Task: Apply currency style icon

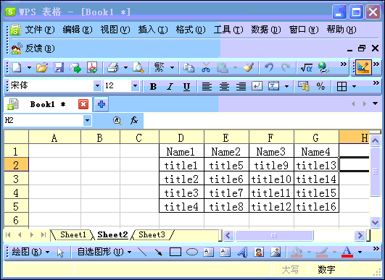Action: click(x=304, y=86)
